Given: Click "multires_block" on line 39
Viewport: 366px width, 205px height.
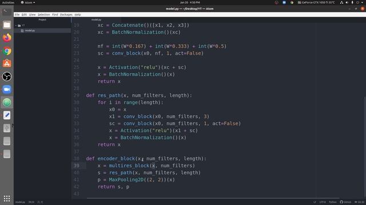Looking at the screenshot, I should pyautogui.click(x=129, y=166).
